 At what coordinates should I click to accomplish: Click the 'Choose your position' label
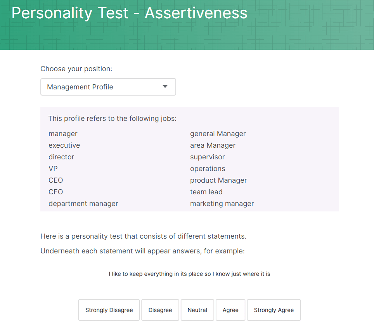[x=76, y=68]
